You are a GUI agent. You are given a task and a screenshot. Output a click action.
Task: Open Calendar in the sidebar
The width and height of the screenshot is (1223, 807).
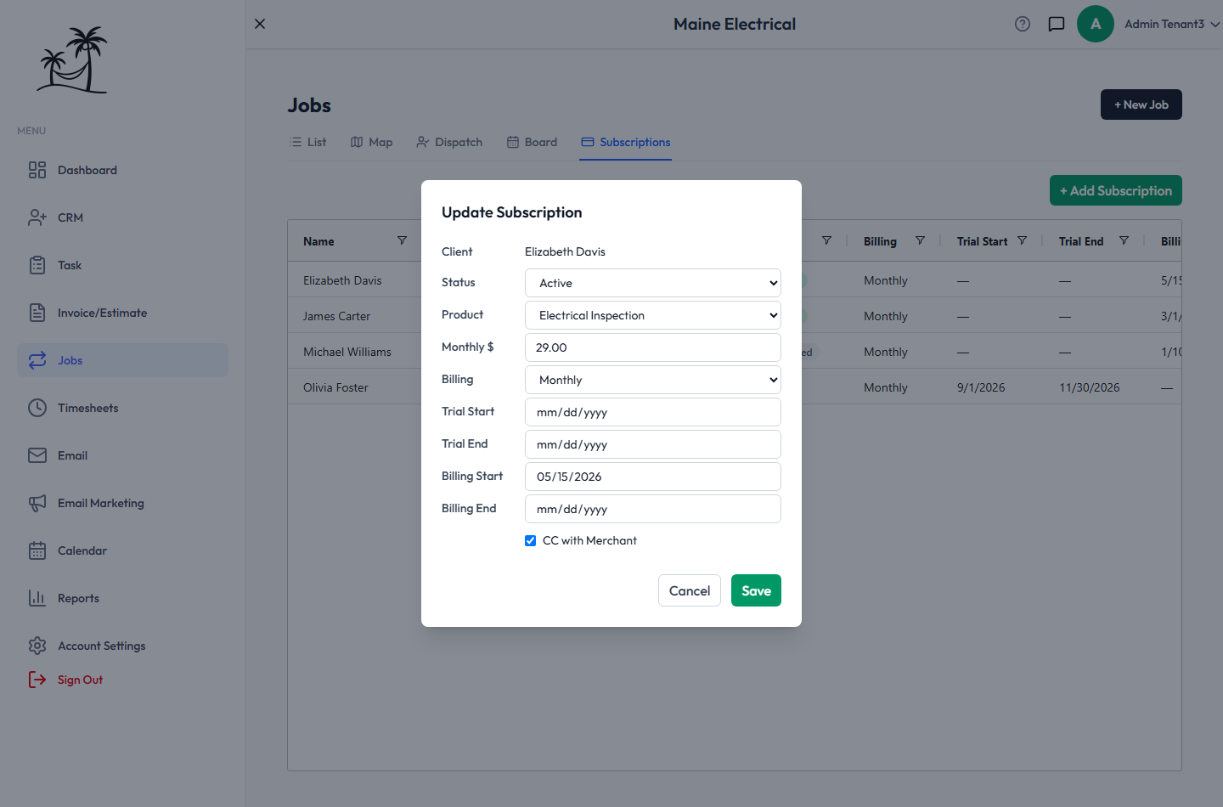pyautogui.click(x=122, y=550)
